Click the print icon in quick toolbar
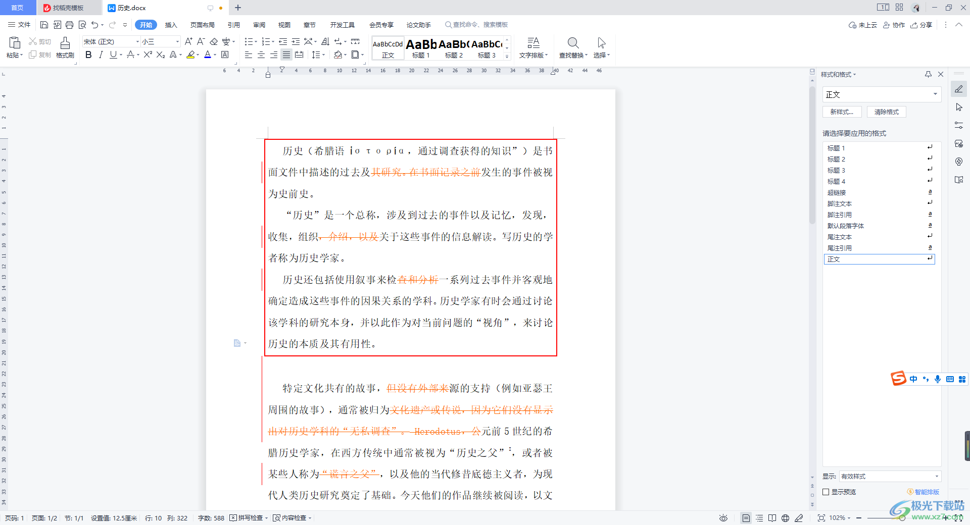 point(69,25)
